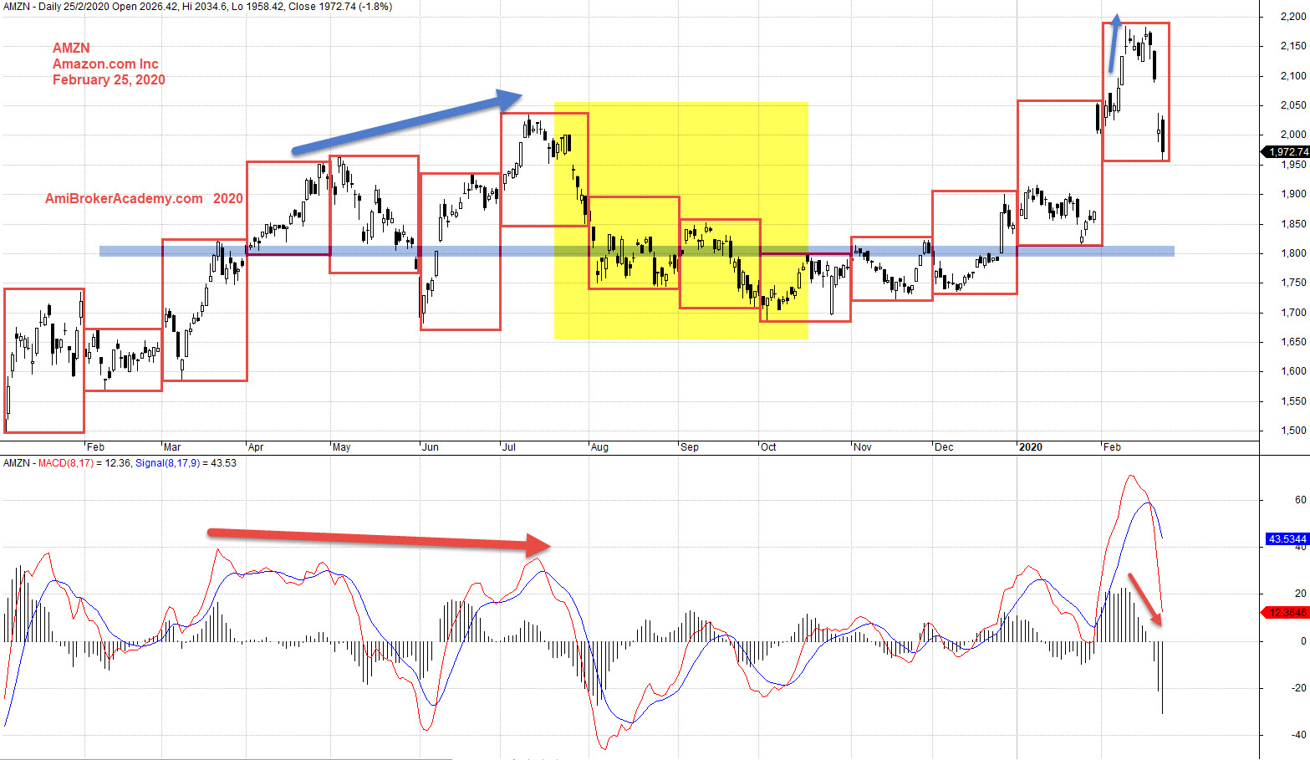Click the 2,000 price axis label
Image resolution: width=1310 pixels, height=760 pixels.
[1293, 135]
